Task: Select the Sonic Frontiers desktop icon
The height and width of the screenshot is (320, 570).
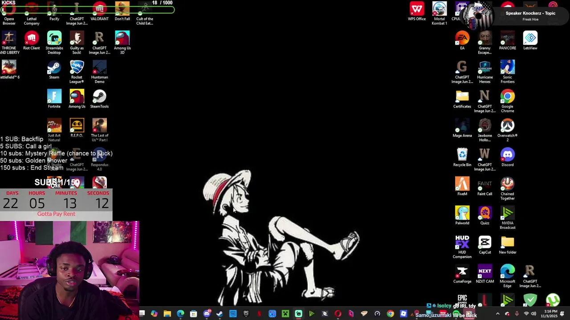Action: coord(507,72)
